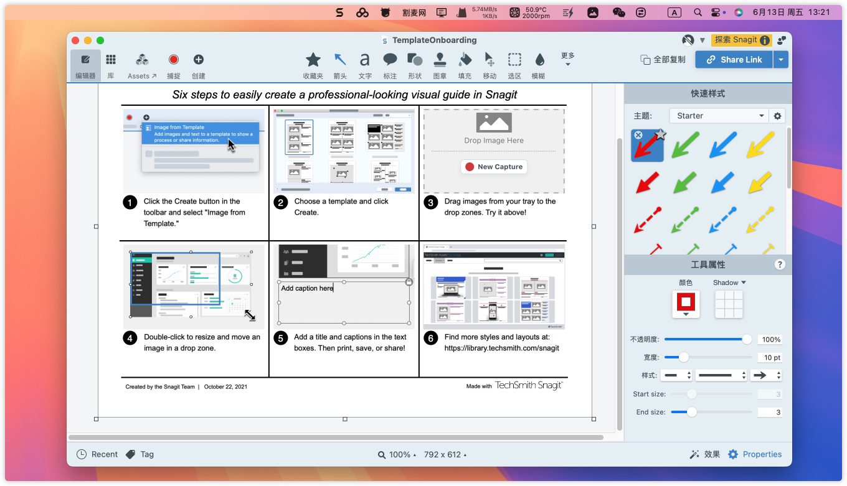Click the theme settings gear icon

(x=777, y=116)
